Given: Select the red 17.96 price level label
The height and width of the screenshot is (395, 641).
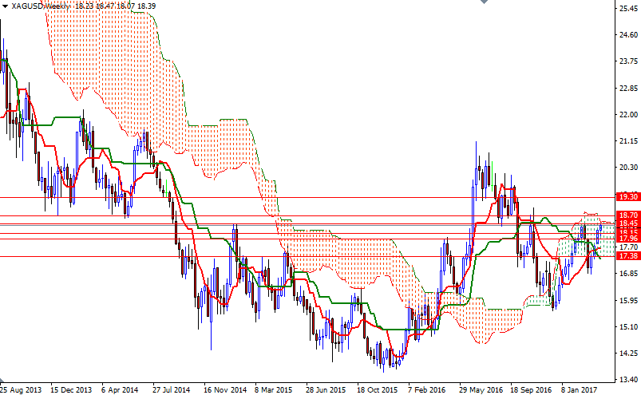Looking at the screenshot, I should coord(628,239).
